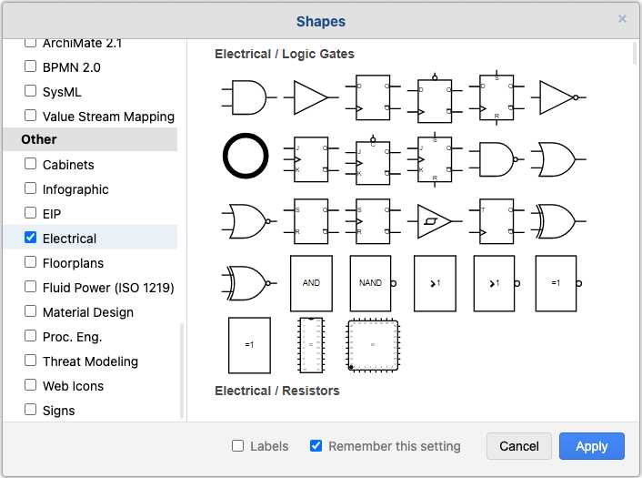Select the T flip-flop shape
Image resolution: width=642 pixels, height=478 pixels.
497,221
